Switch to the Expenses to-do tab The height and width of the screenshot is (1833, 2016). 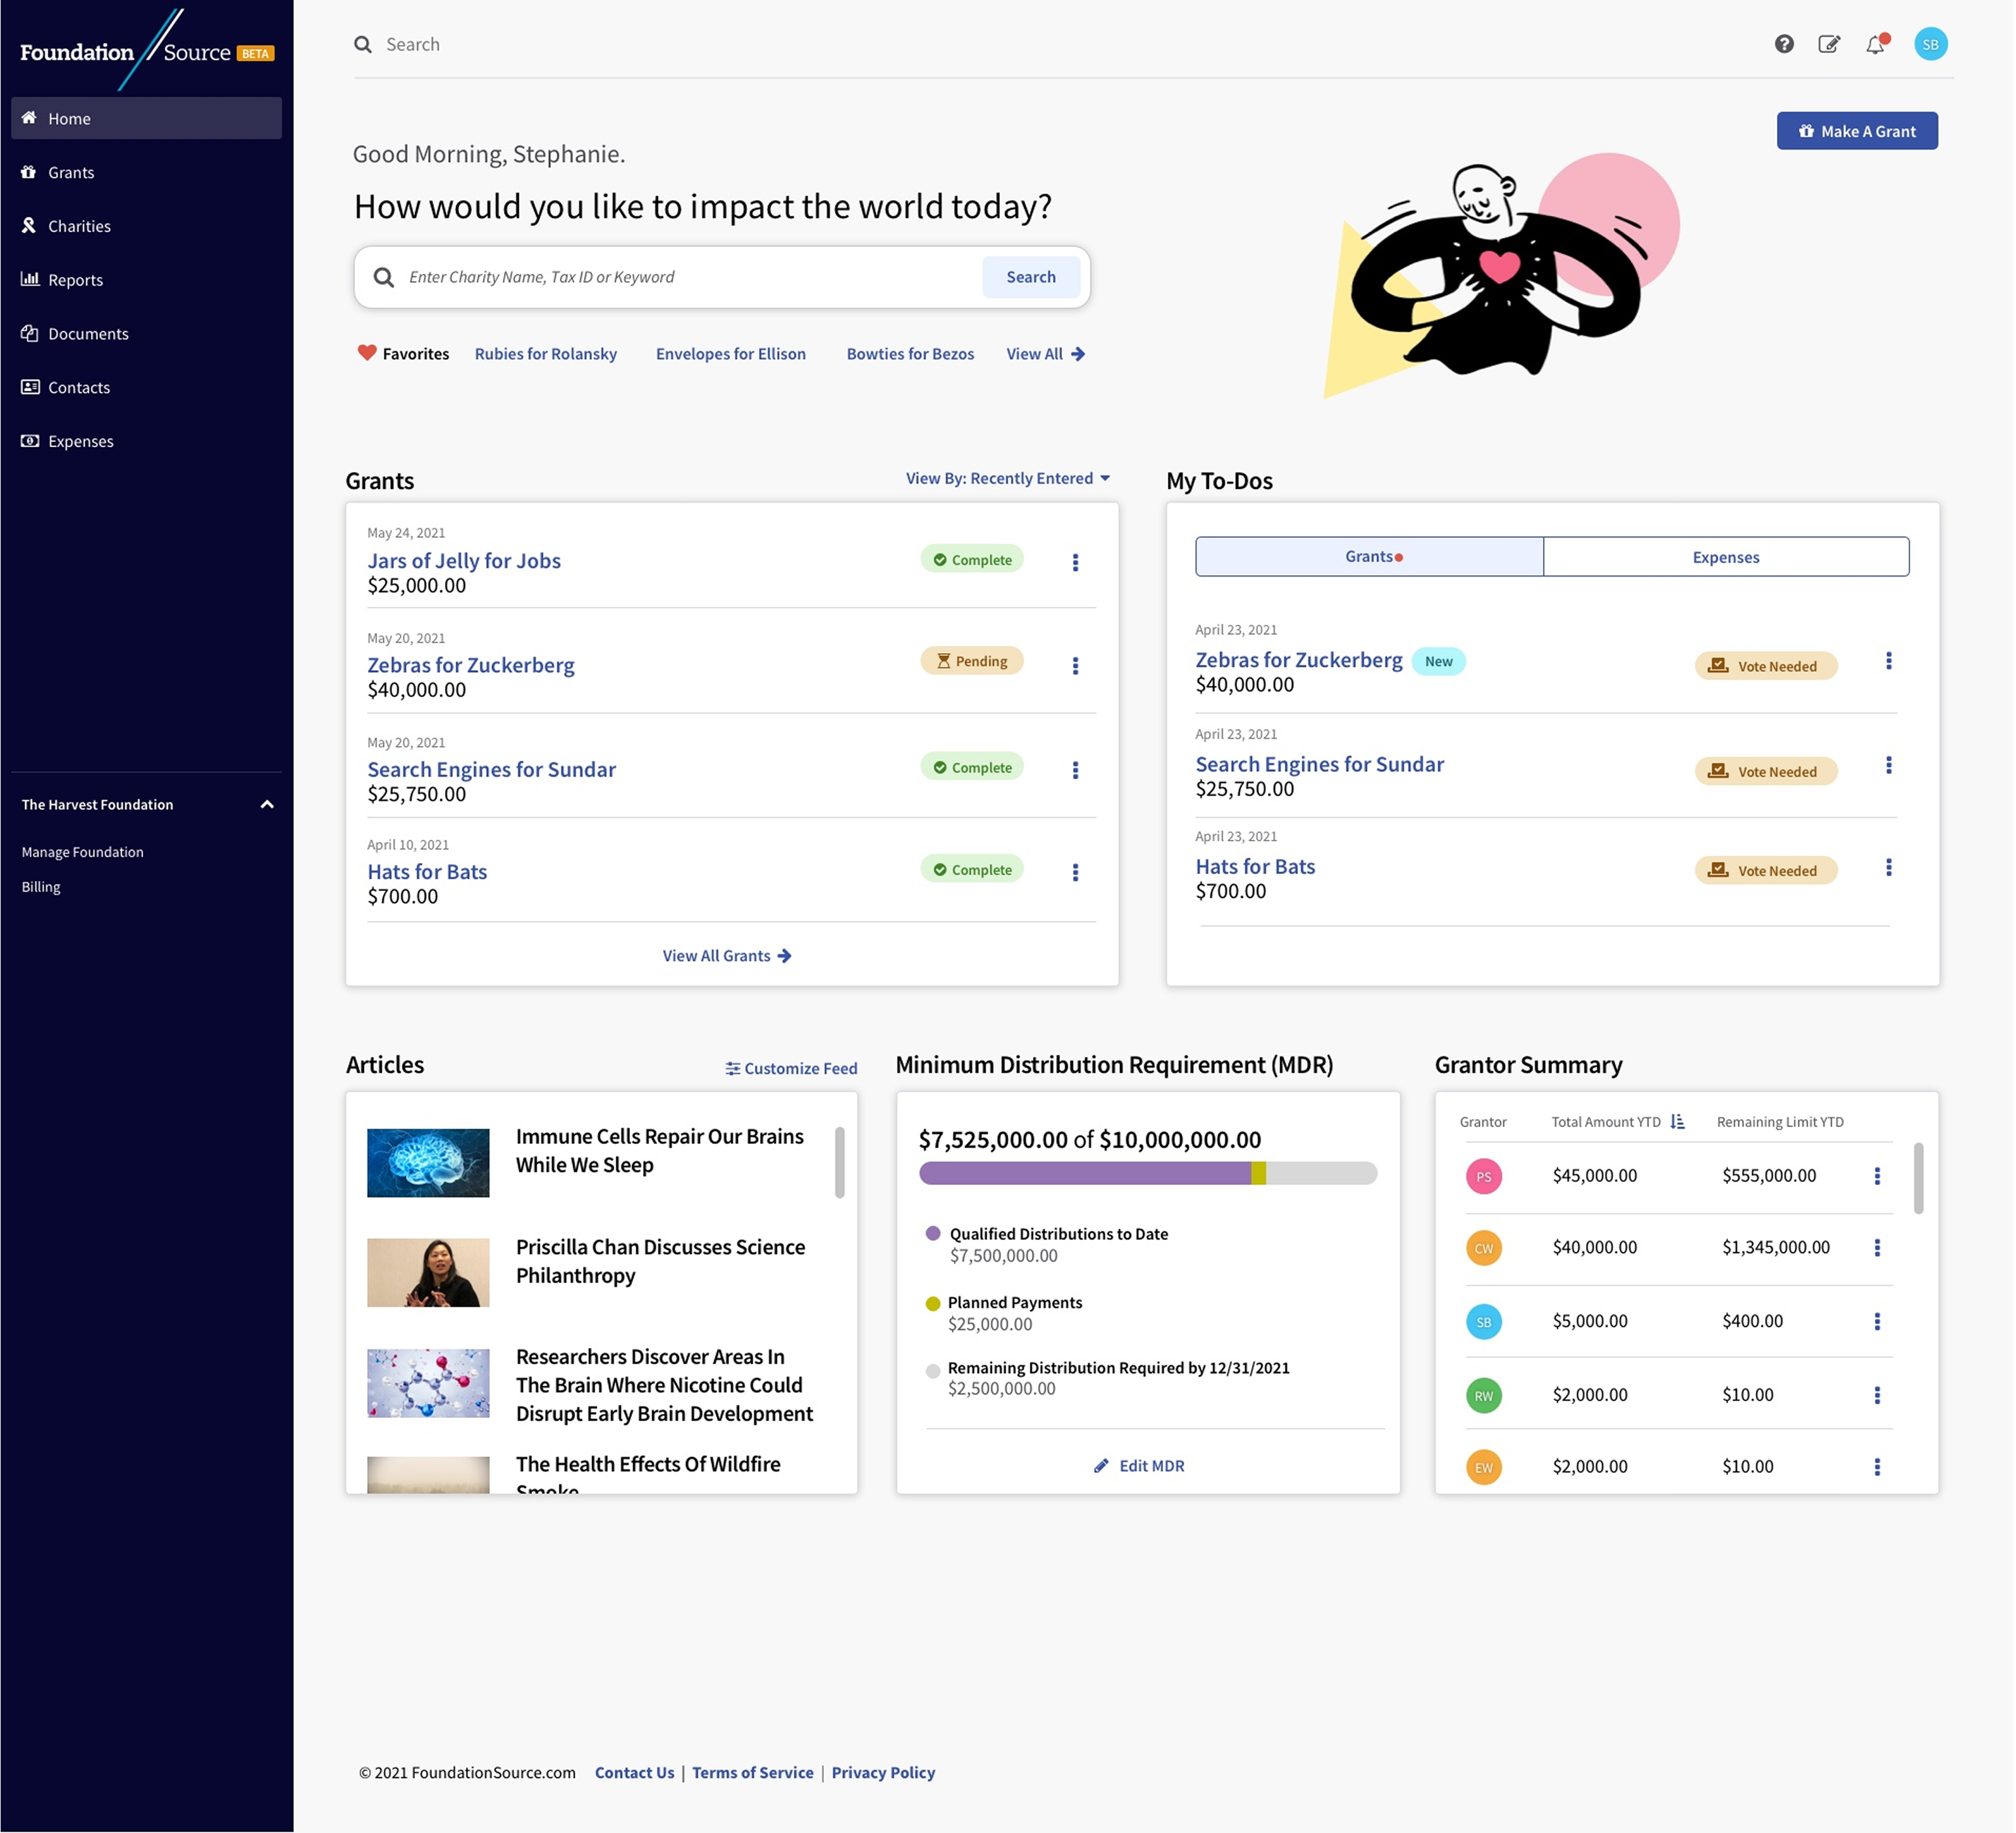[1725, 558]
